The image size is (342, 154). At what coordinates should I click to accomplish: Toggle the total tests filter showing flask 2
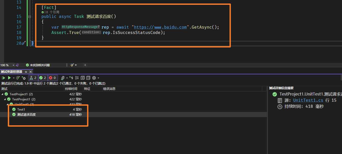[33, 78]
